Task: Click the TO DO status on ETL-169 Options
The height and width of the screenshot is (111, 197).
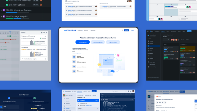Action: [x=36, y=5]
